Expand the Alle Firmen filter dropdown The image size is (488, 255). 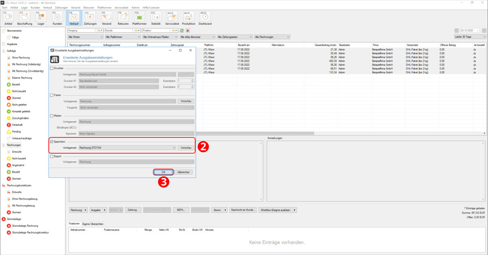pyautogui.click(x=85, y=37)
